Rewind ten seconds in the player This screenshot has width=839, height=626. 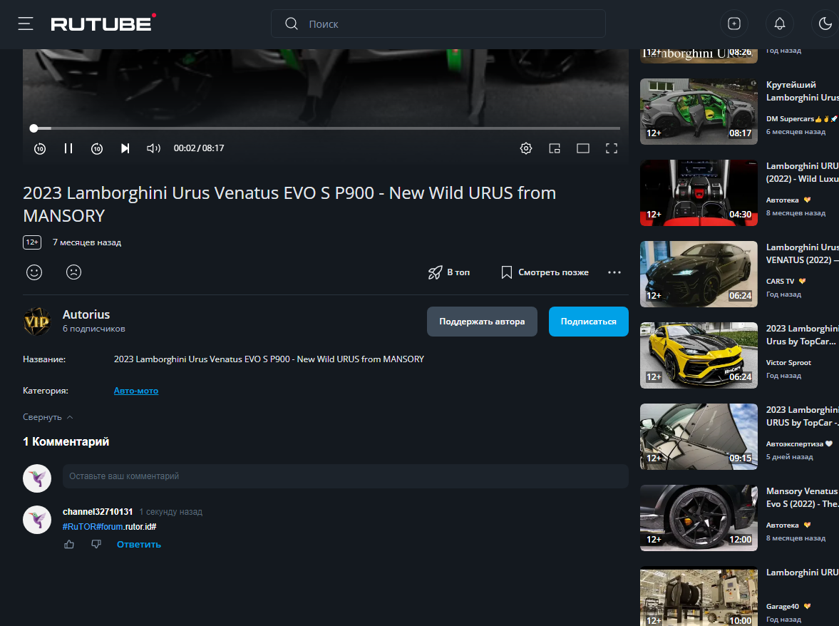(40, 149)
